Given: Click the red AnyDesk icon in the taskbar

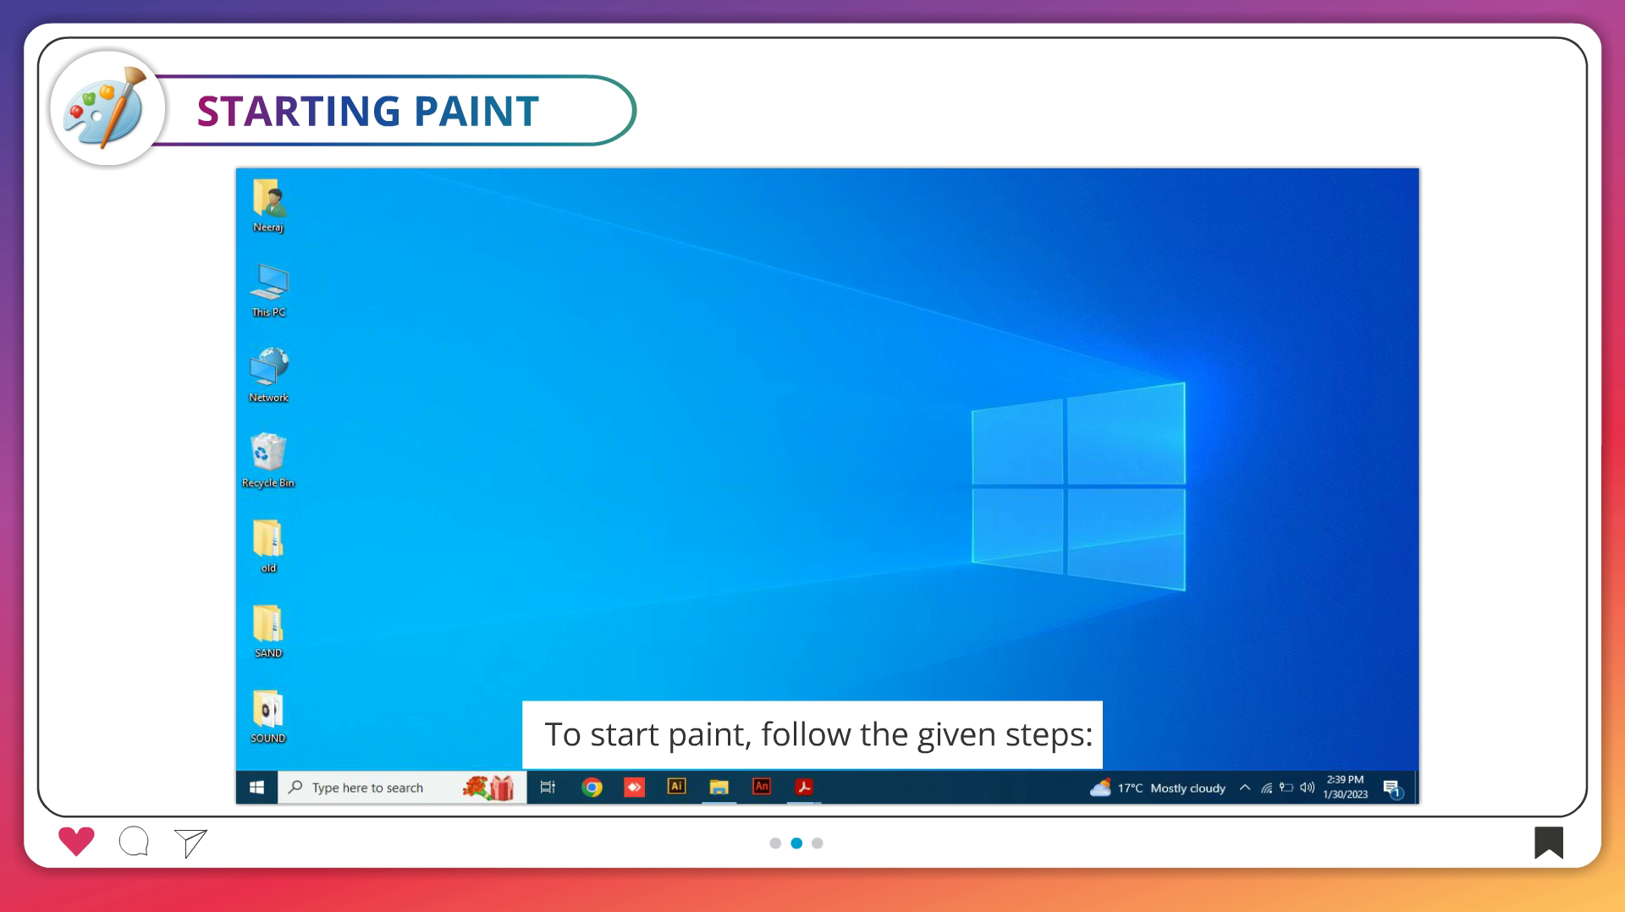Looking at the screenshot, I should [x=634, y=788].
